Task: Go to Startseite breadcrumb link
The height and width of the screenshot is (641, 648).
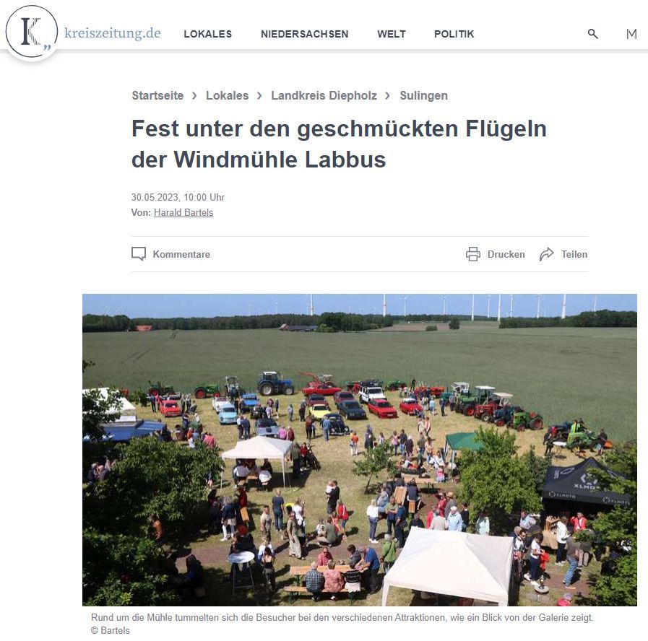Action: [157, 95]
